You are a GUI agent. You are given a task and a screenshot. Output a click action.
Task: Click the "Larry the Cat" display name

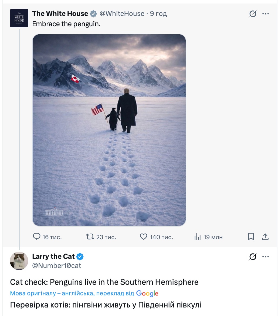point(53,256)
